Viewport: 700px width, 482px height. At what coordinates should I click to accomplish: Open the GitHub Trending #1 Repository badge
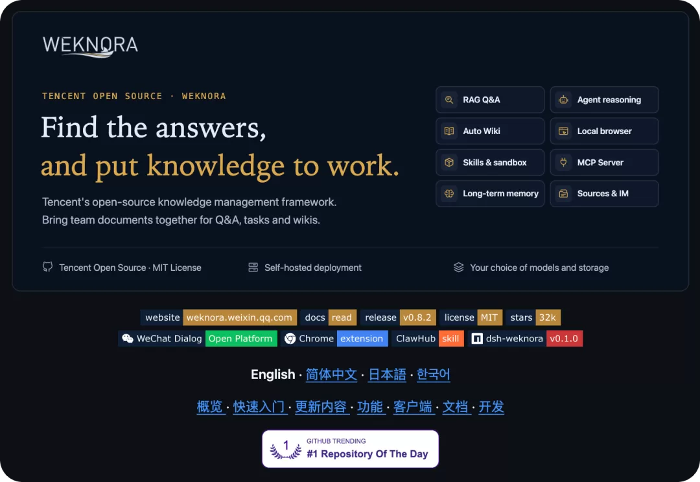click(x=351, y=449)
